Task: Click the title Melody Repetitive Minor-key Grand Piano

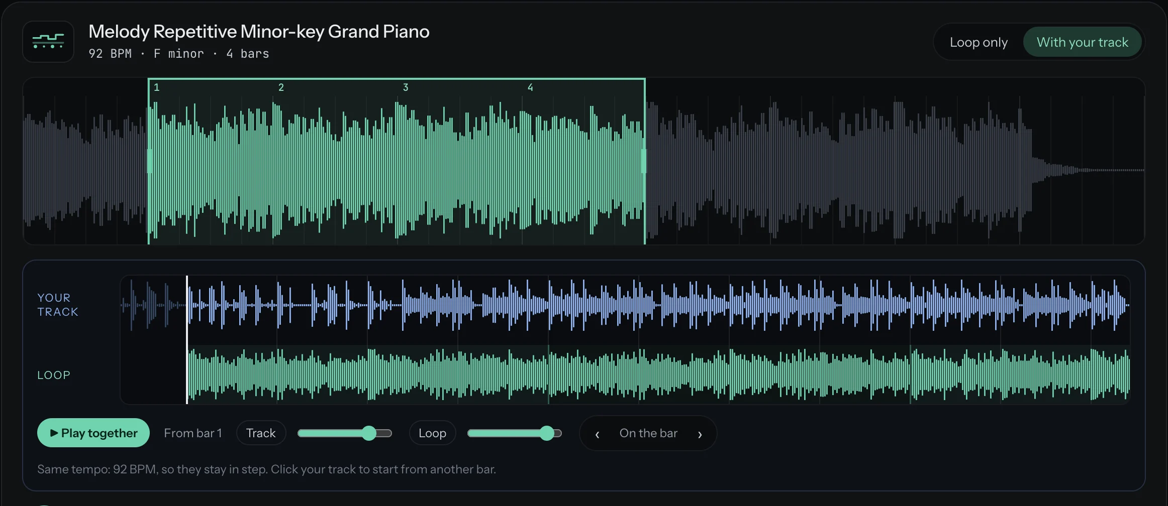Action: [x=259, y=31]
